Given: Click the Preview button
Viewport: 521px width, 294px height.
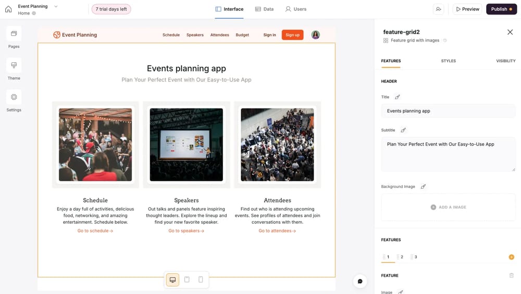Looking at the screenshot, I should click(x=467, y=9).
